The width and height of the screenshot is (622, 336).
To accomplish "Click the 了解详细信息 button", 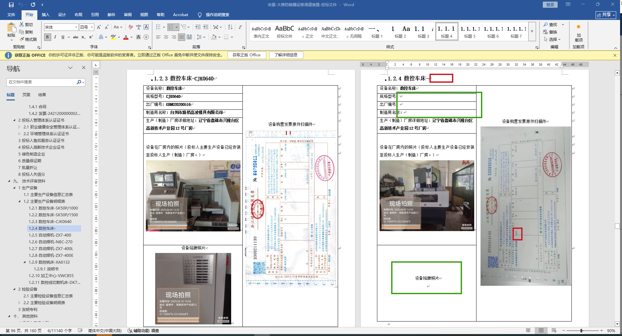I will 286,55.
